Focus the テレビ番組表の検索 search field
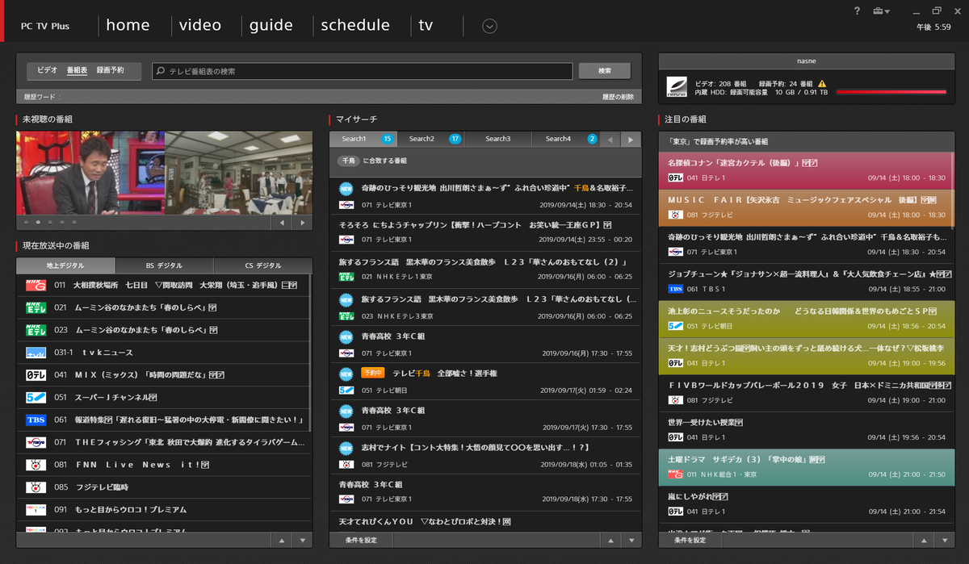 (363, 71)
